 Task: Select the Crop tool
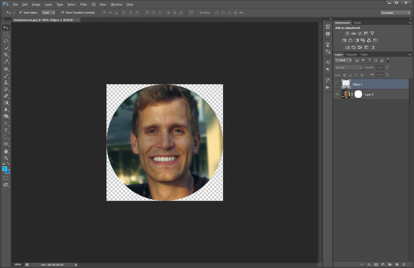click(6, 55)
